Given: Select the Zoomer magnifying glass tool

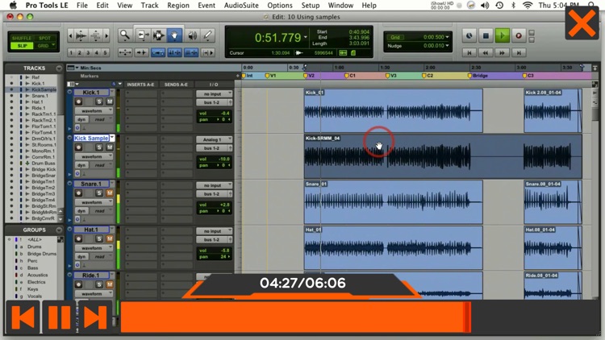Looking at the screenshot, I should [x=124, y=35].
